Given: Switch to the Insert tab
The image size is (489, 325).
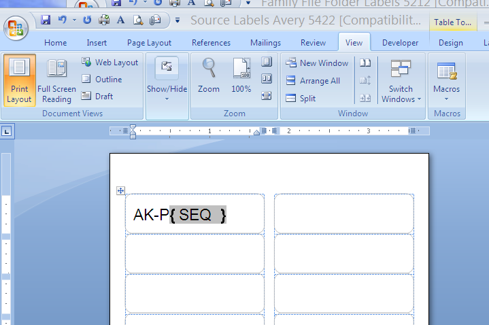Looking at the screenshot, I should click(97, 43).
